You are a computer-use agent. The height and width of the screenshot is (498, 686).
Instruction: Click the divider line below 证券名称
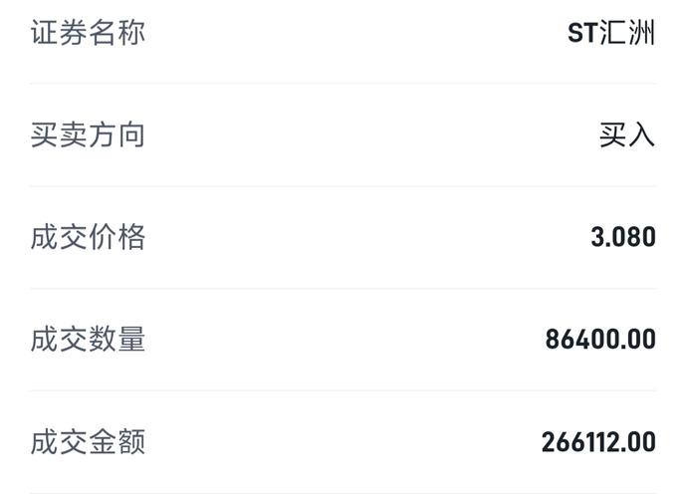pos(343,84)
